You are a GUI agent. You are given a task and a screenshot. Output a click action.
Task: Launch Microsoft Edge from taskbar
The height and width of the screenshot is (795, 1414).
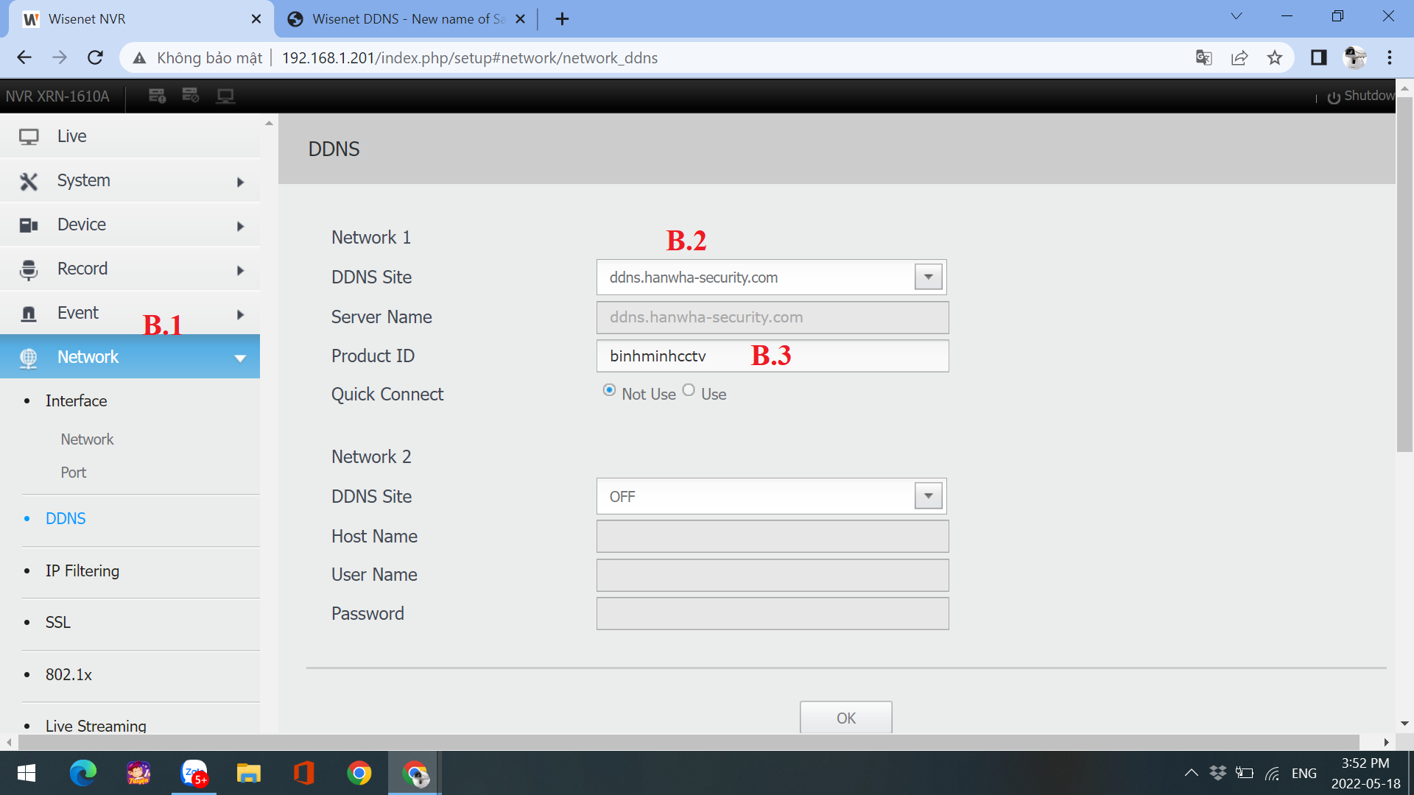[x=82, y=773]
